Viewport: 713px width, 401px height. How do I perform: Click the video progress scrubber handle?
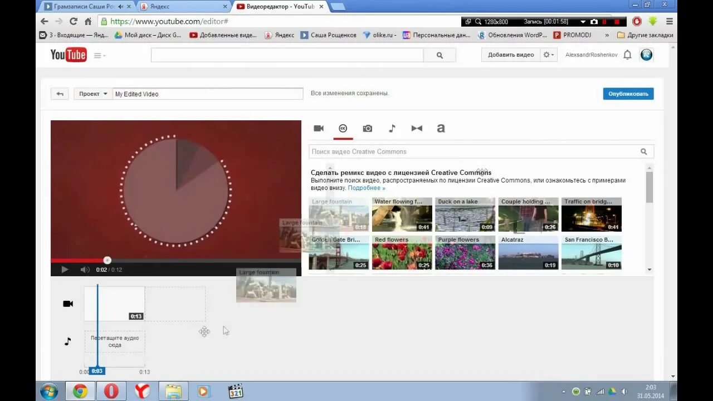(x=108, y=260)
